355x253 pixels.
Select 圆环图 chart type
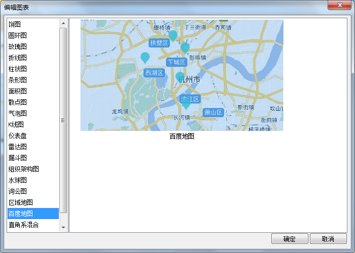(18, 35)
